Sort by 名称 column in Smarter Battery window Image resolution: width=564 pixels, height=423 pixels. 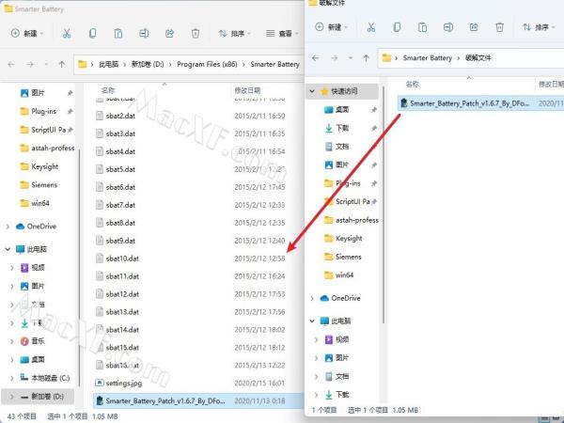(x=108, y=90)
